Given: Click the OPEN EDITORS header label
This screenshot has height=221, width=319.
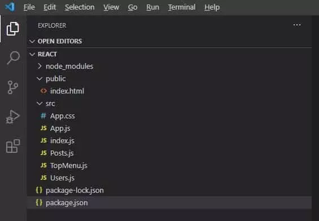Looking at the screenshot, I should coord(60,41).
